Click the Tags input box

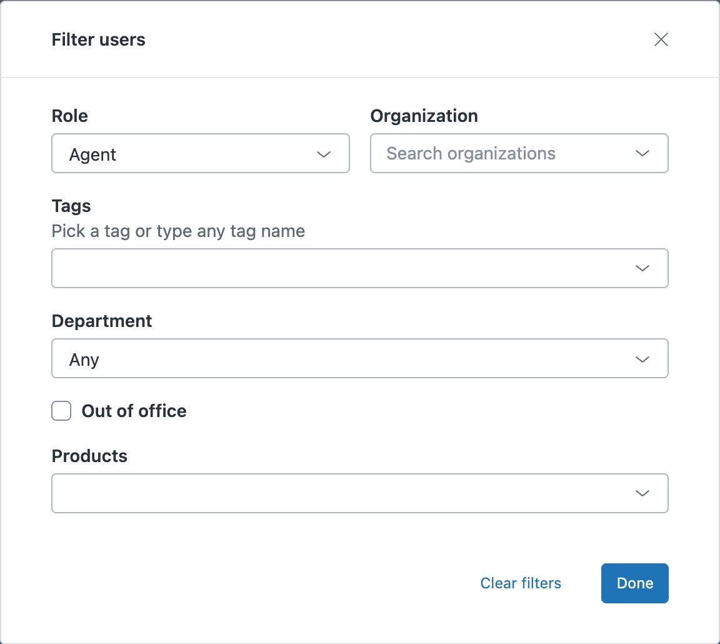click(359, 268)
